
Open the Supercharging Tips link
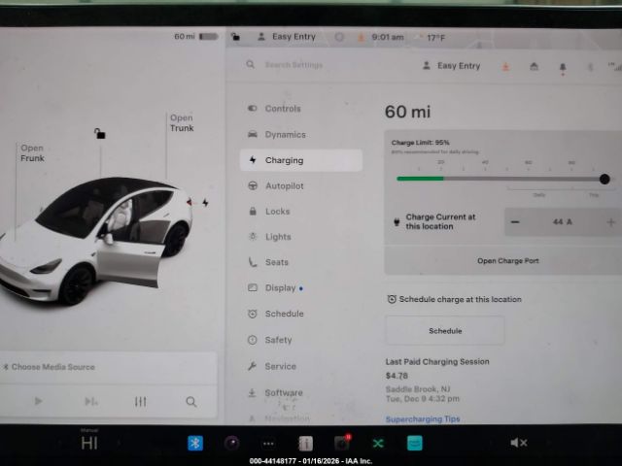[423, 418]
